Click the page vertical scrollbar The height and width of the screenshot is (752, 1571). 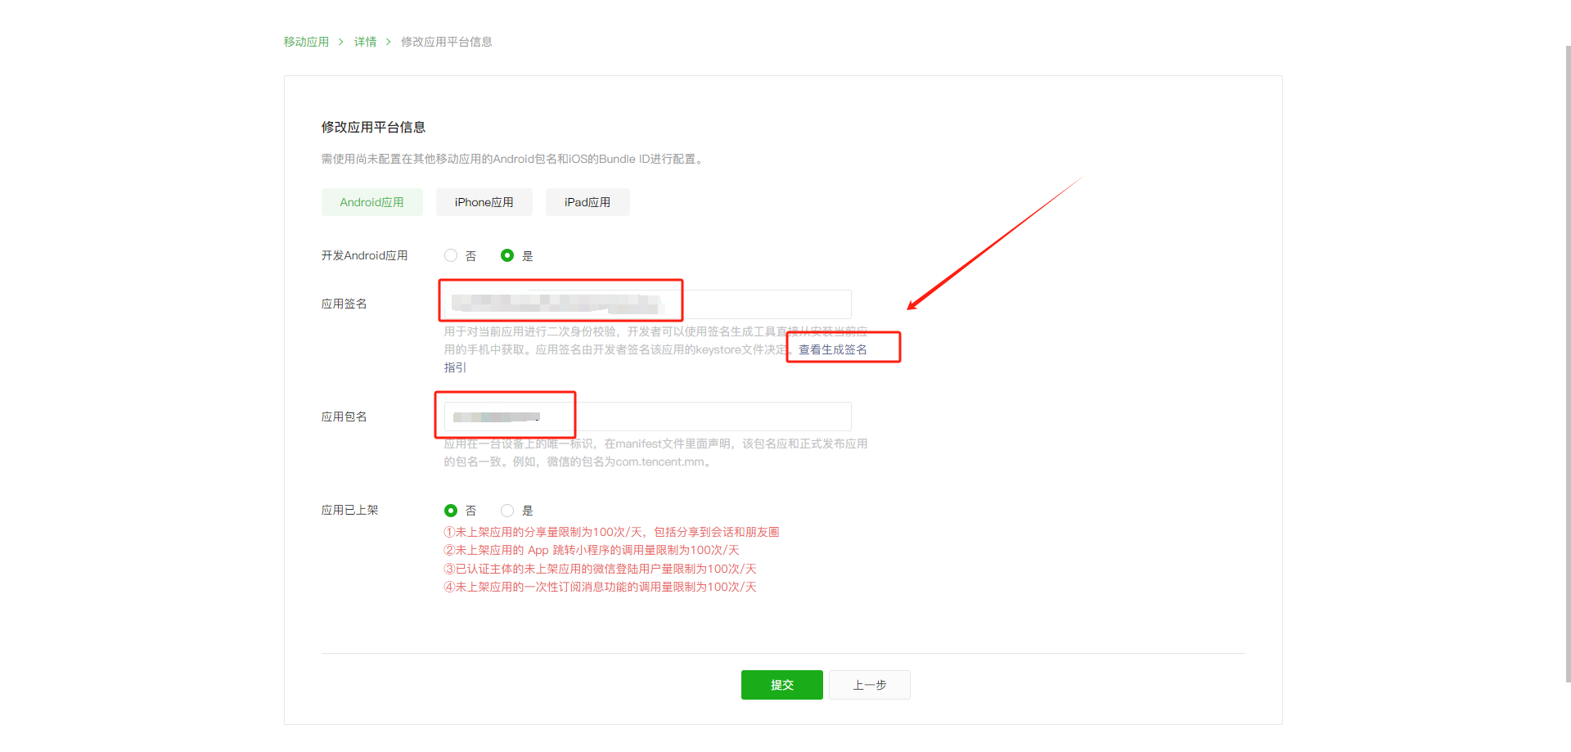1568,364
